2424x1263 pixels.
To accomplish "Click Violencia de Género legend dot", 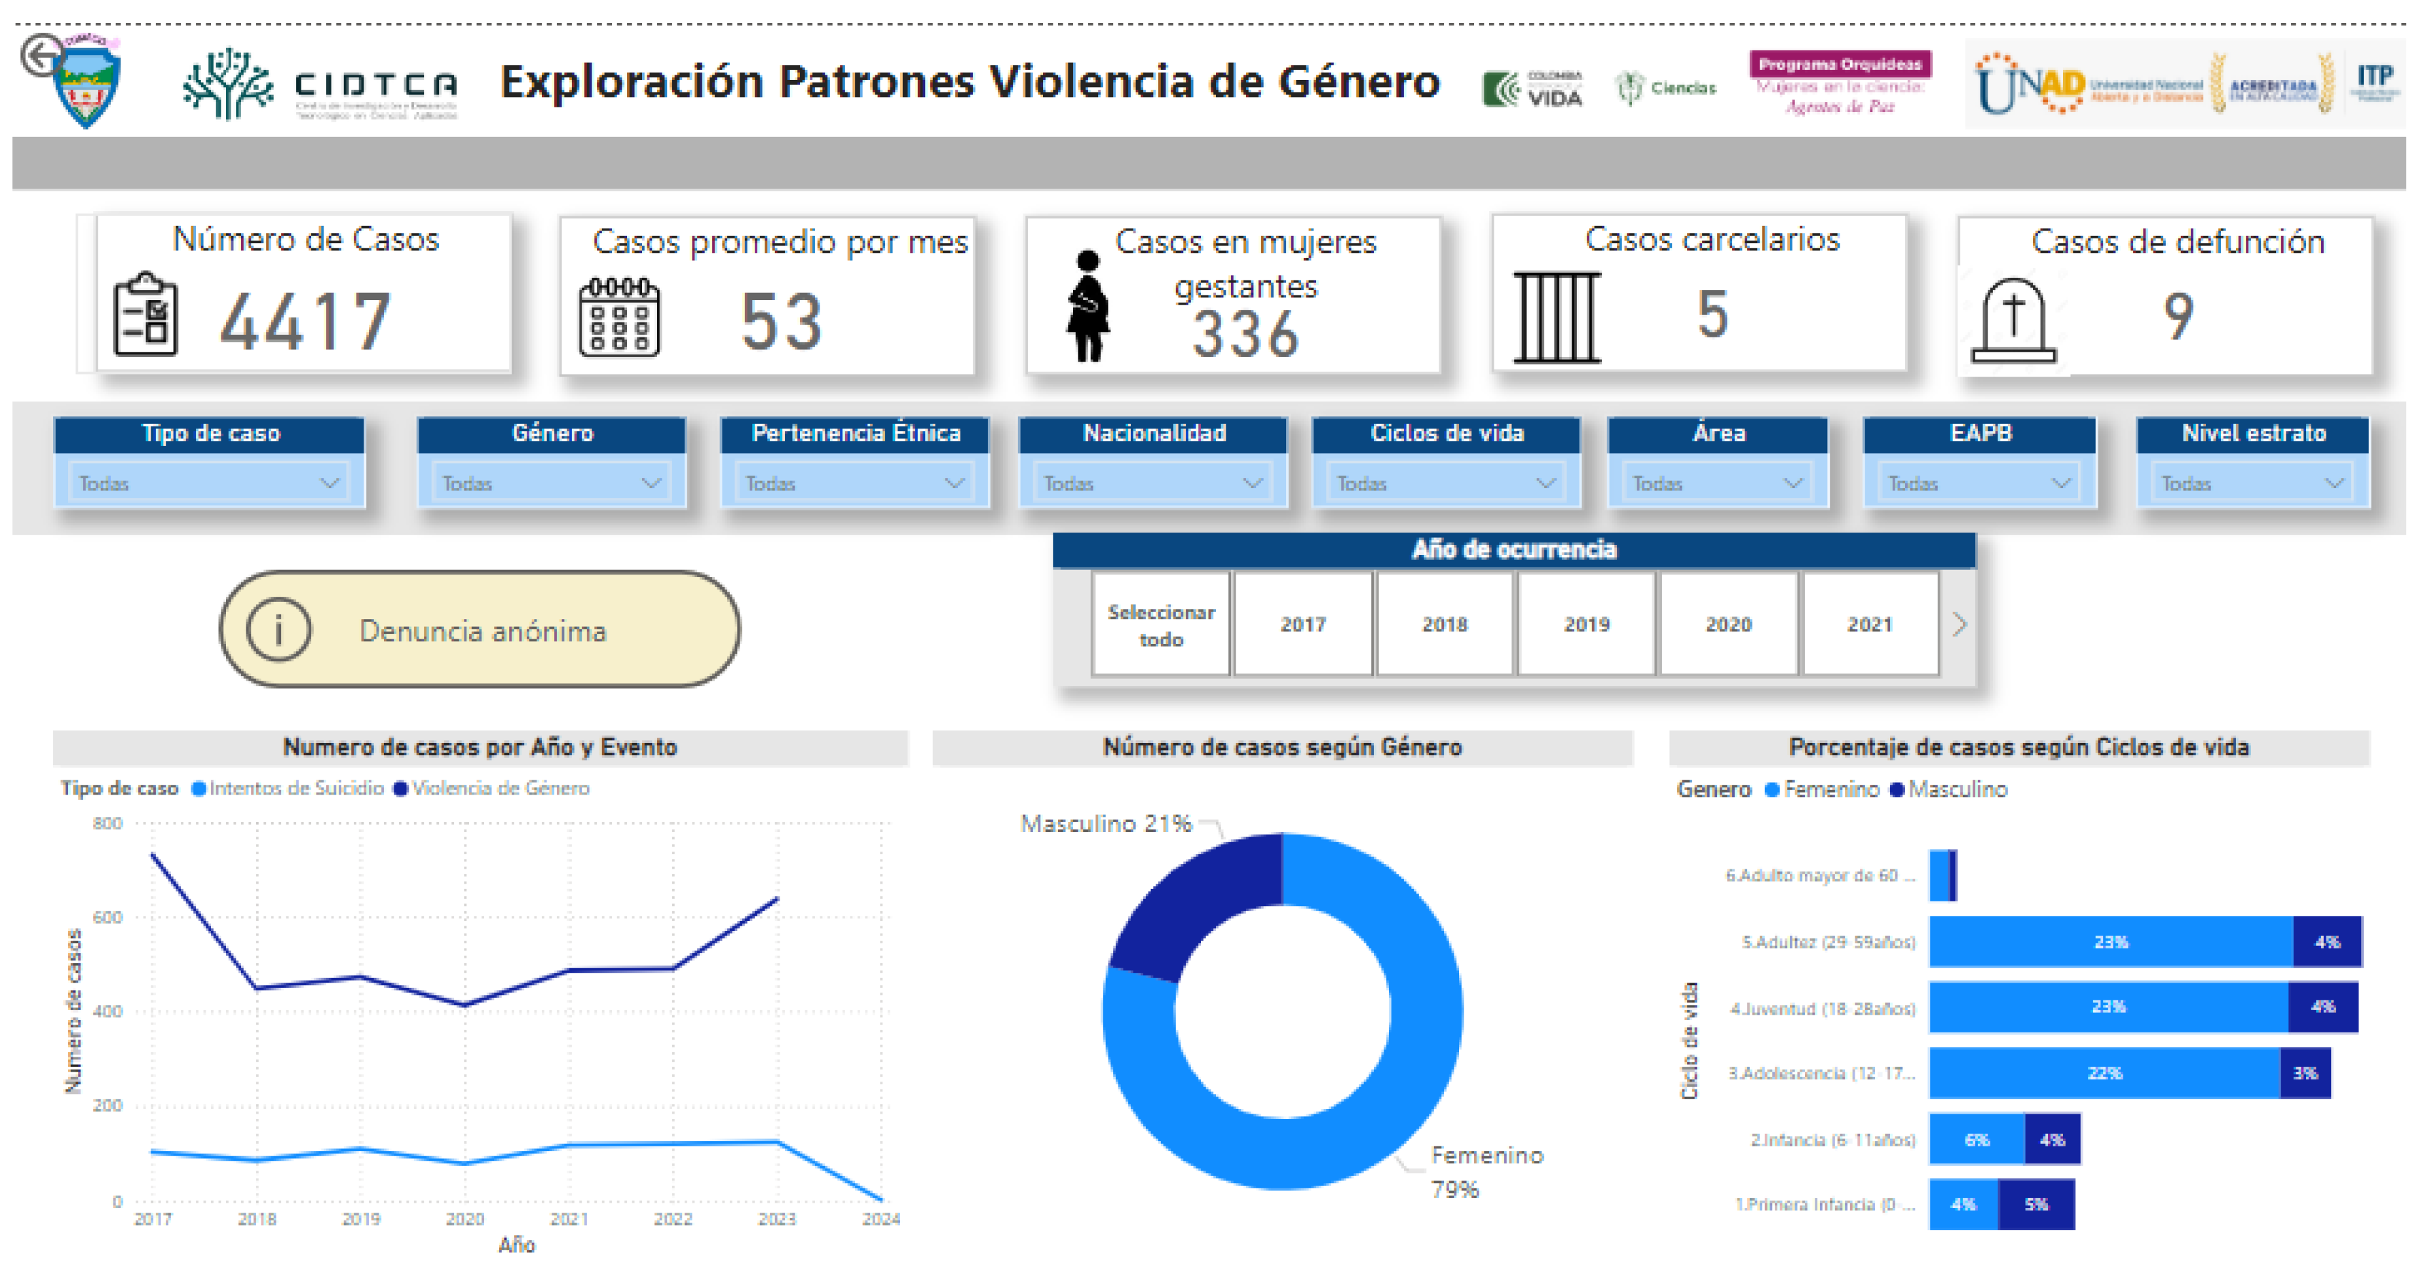I will (x=401, y=789).
